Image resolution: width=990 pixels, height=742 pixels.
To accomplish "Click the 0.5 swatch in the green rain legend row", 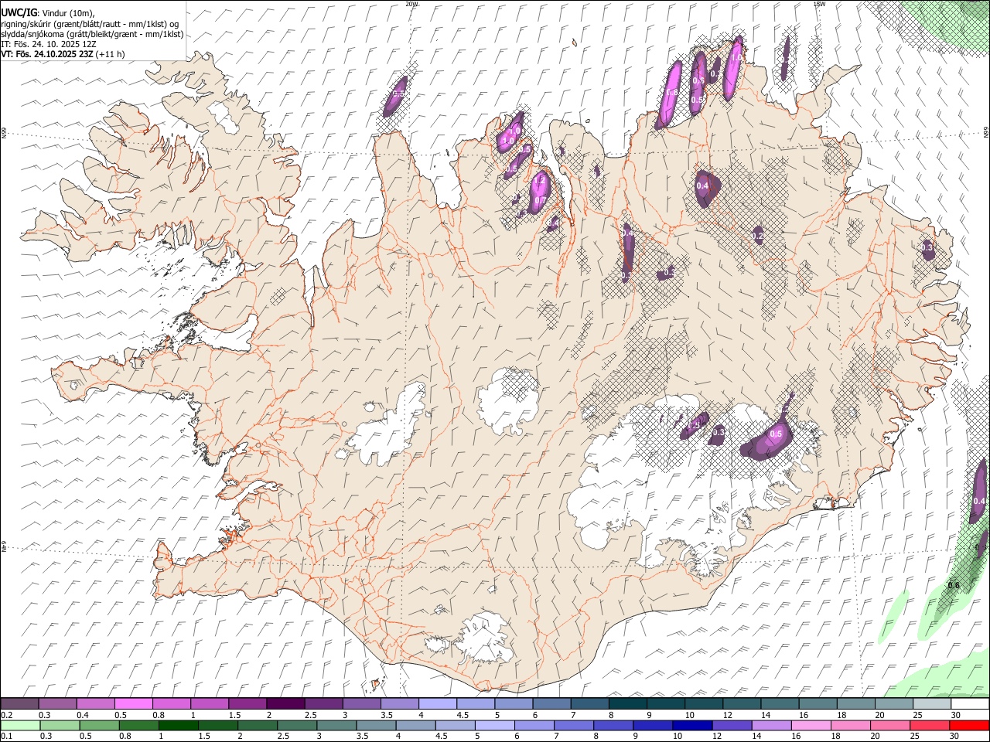I will [99, 725].
